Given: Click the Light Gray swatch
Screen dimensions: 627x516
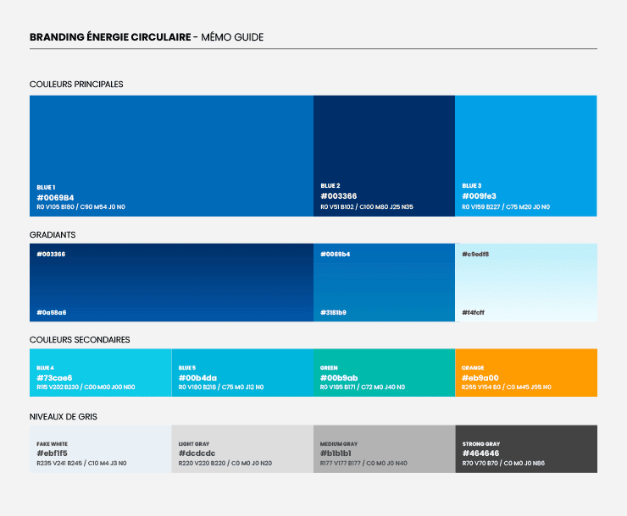Looking at the screenshot, I should tap(242, 449).
